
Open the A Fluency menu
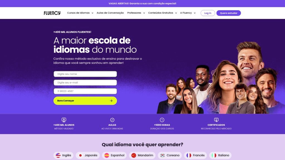(188, 13)
